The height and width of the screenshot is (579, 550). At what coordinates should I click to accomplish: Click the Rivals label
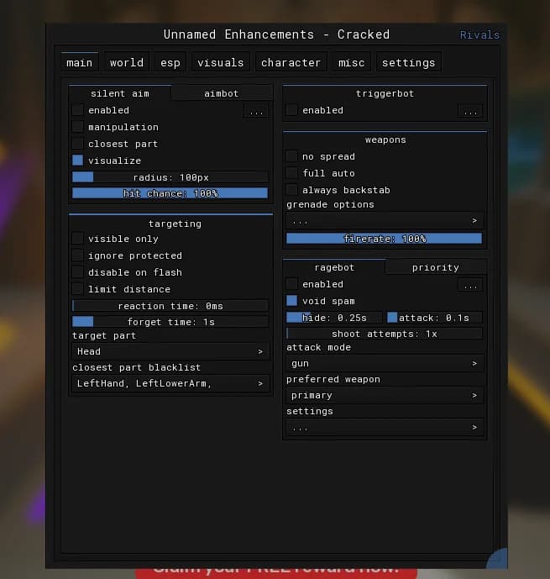[x=479, y=35]
